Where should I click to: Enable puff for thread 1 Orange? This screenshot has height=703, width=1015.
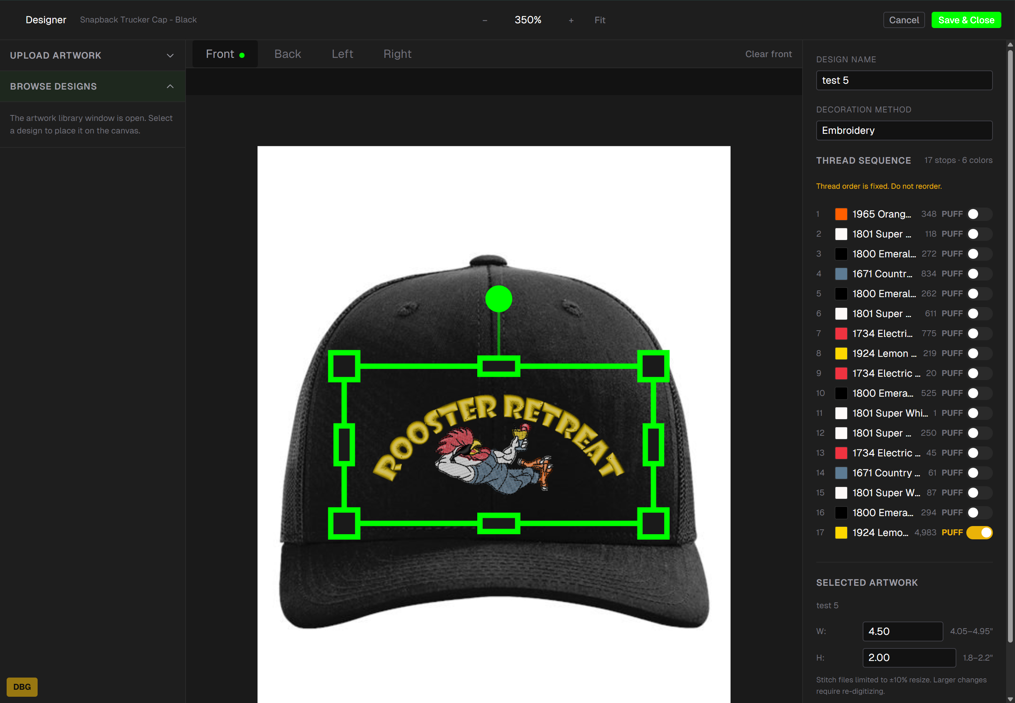pos(979,214)
